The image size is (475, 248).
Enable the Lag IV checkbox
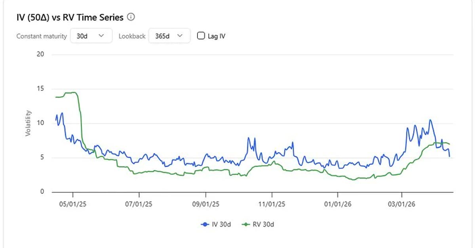pos(201,36)
